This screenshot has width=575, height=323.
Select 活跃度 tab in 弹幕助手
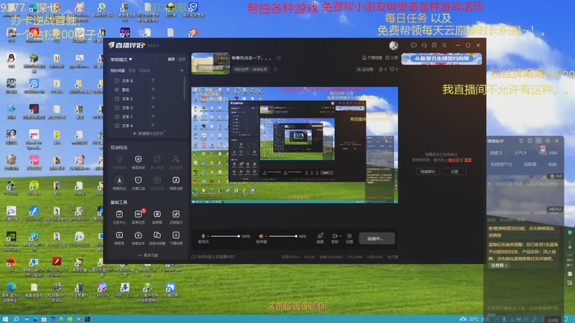click(530, 164)
